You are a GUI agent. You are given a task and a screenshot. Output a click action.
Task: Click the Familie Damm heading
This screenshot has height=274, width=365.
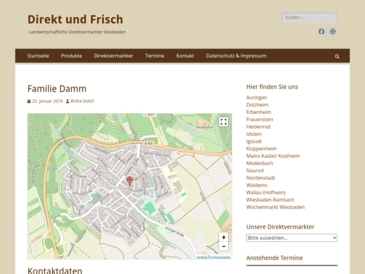57,89
